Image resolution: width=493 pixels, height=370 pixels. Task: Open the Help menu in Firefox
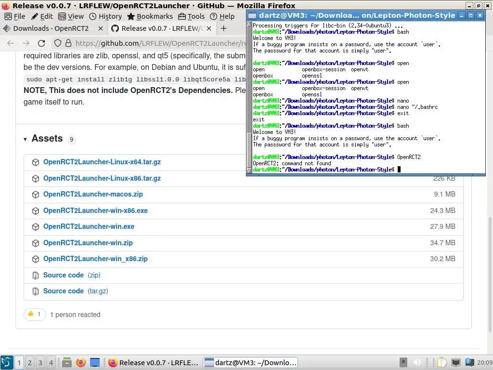coord(222,16)
